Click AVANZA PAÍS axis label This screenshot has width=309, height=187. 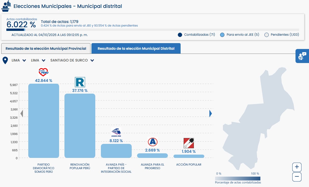(x=116, y=168)
